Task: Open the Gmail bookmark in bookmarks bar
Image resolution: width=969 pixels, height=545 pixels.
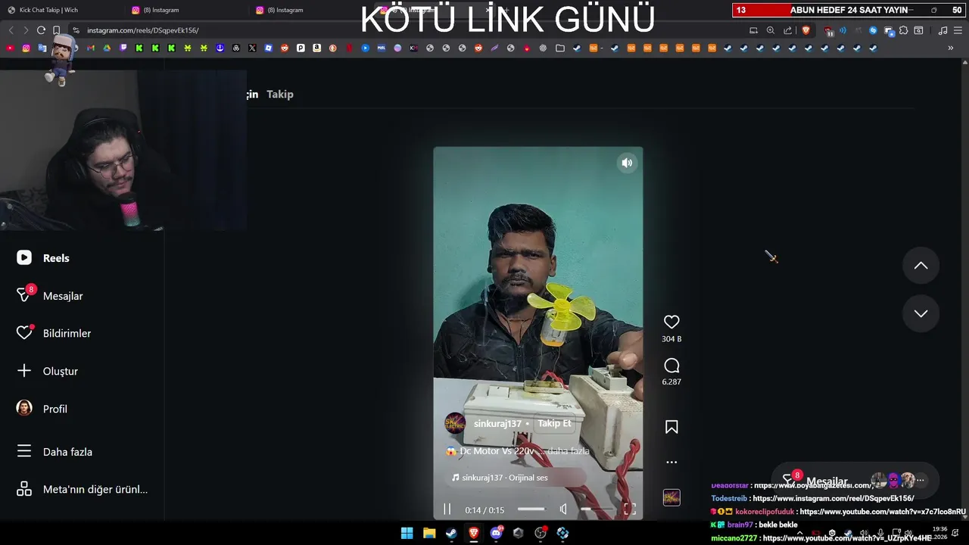Action: click(90, 48)
